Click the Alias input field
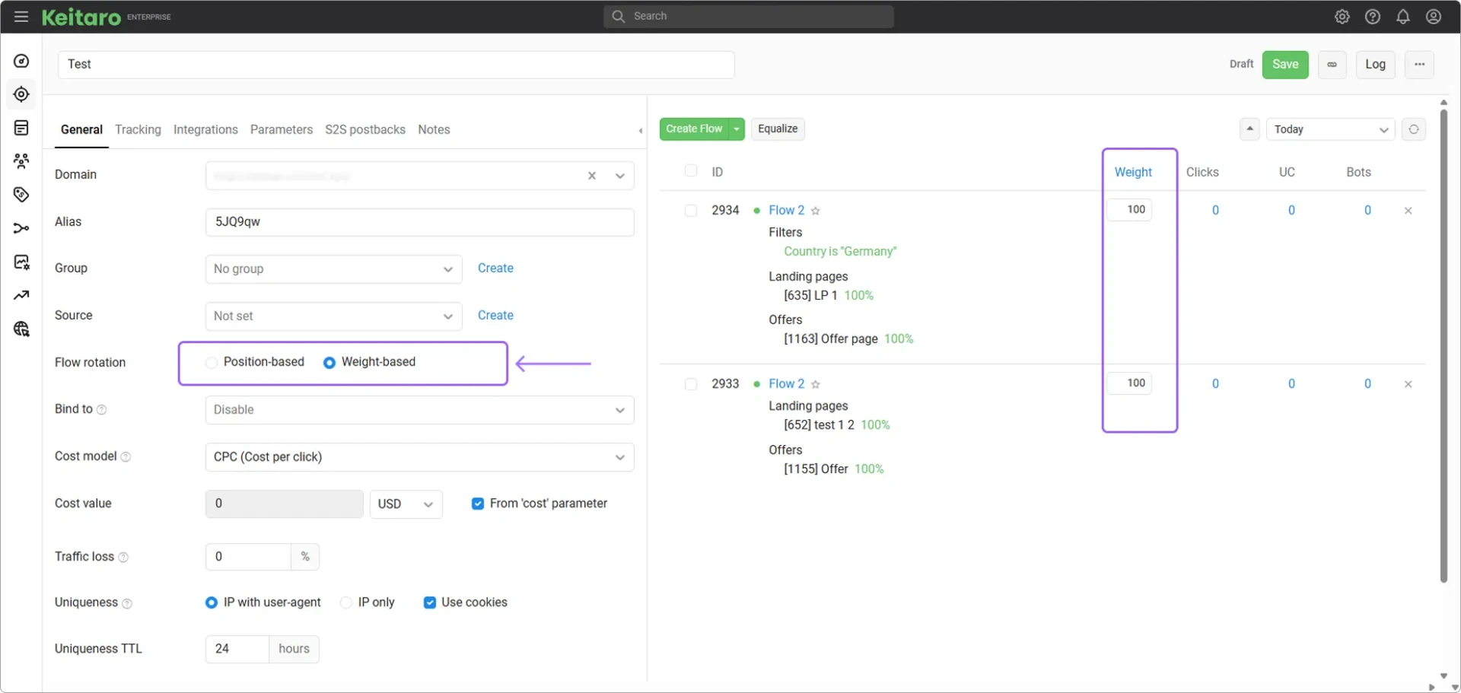Viewport: 1461px width, 693px height. click(419, 222)
